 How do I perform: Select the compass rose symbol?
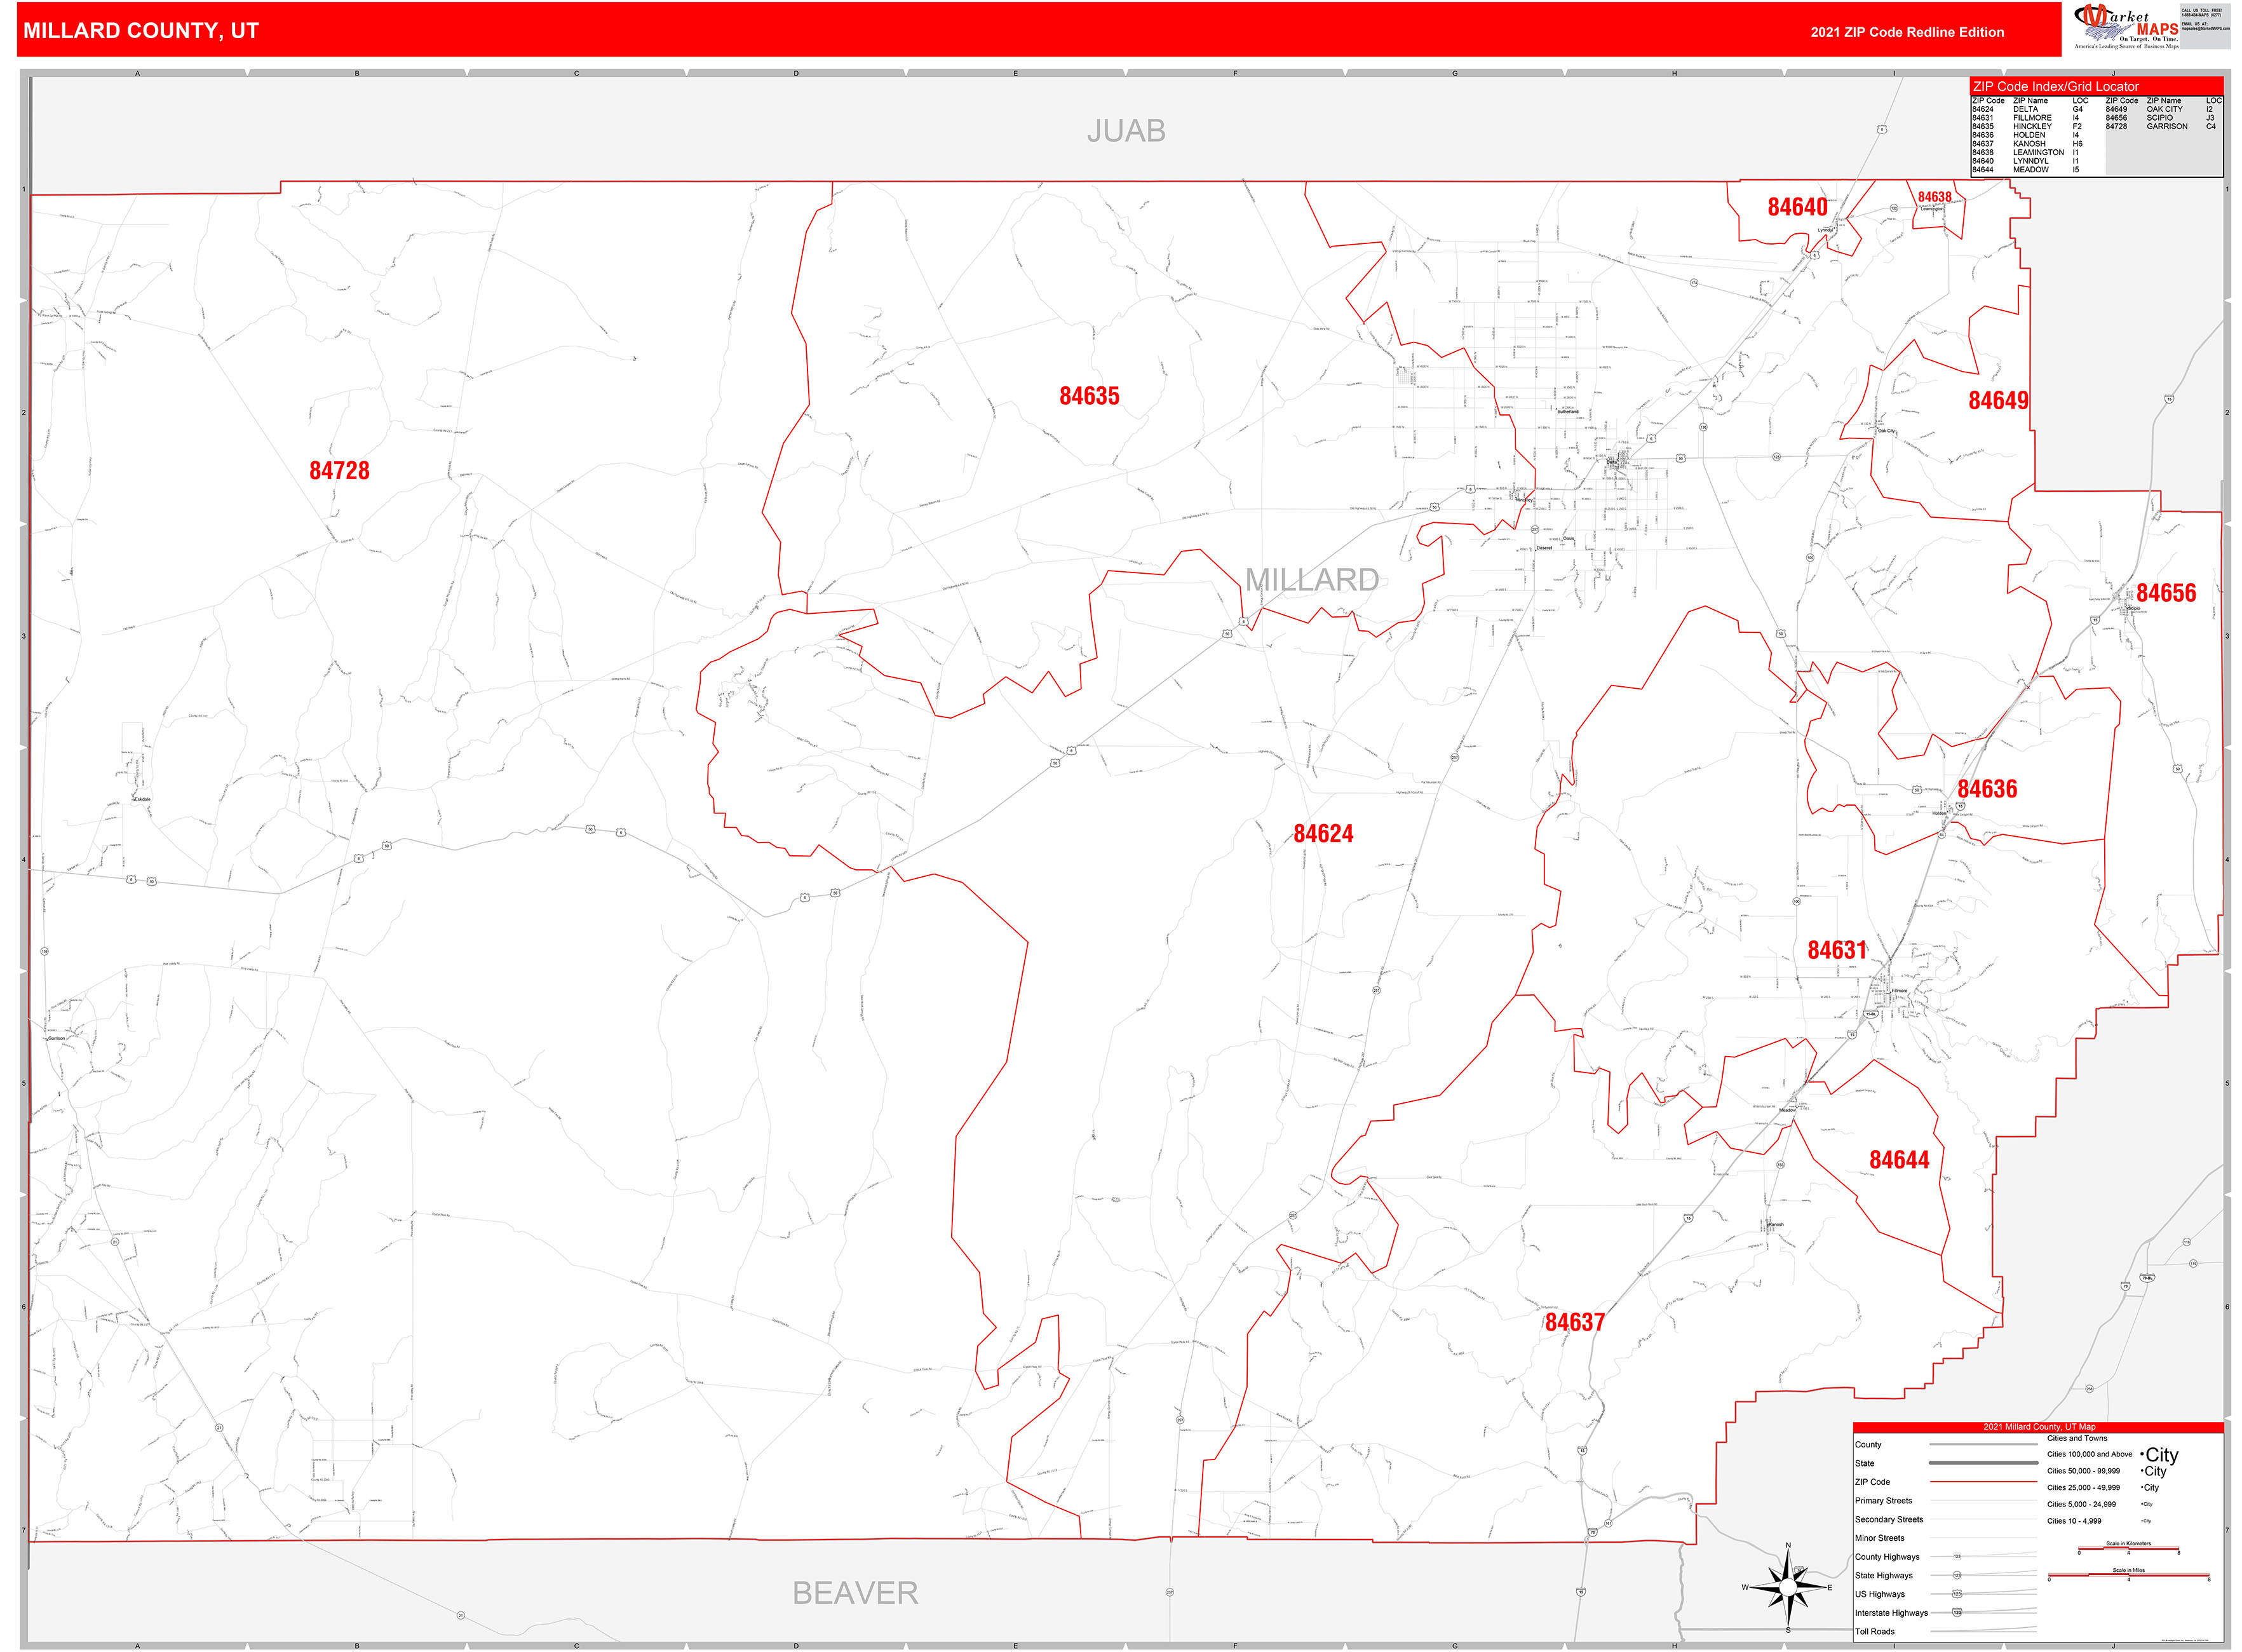click(1787, 1588)
